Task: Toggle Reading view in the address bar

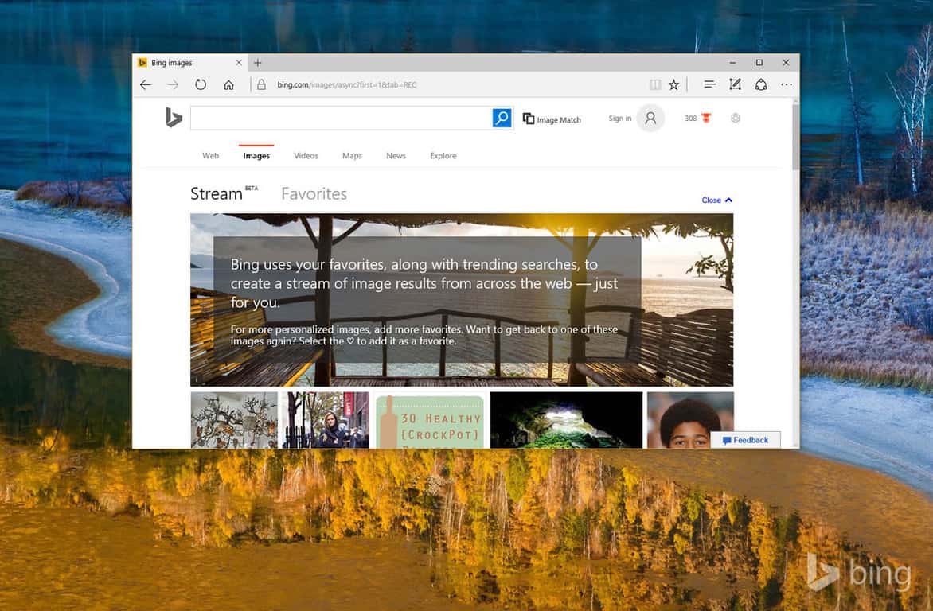Action: 654,84
